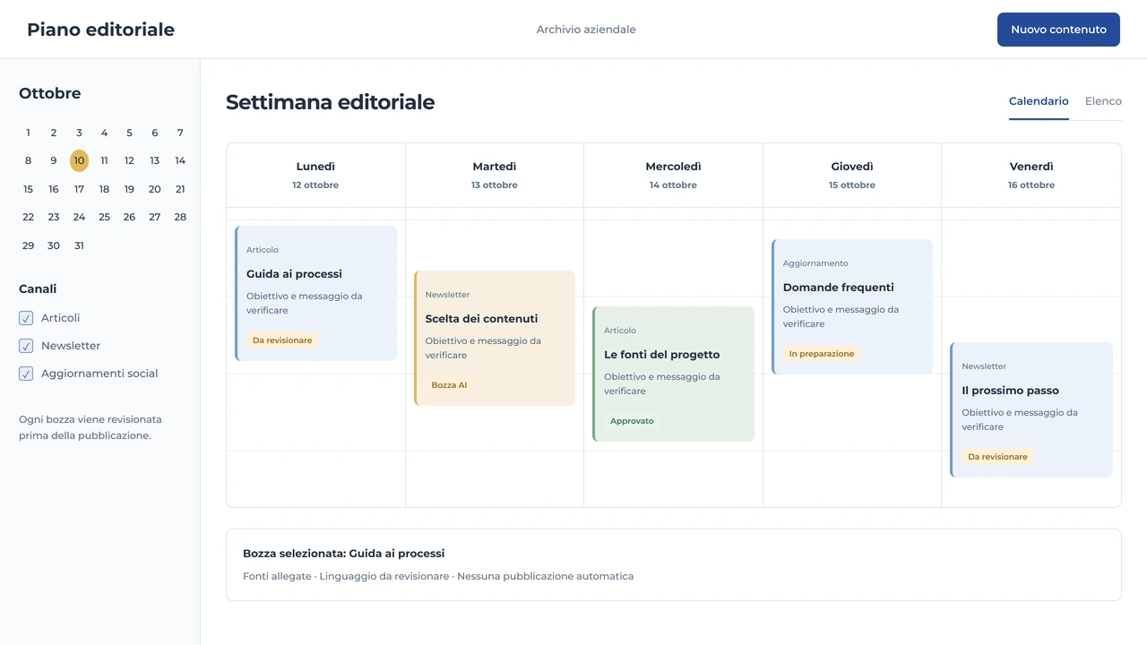Image resolution: width=1147 pixels, height=645 pixels.
Task: Click the Piano editoriale title
Action: point(100,30)
